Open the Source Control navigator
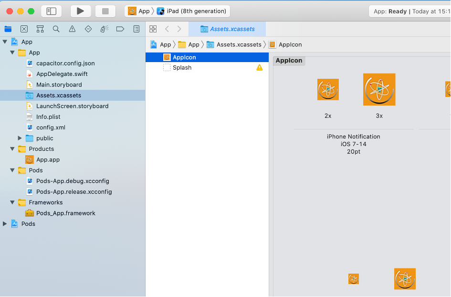This screenshot has height=297, width=451. (24, 29)
